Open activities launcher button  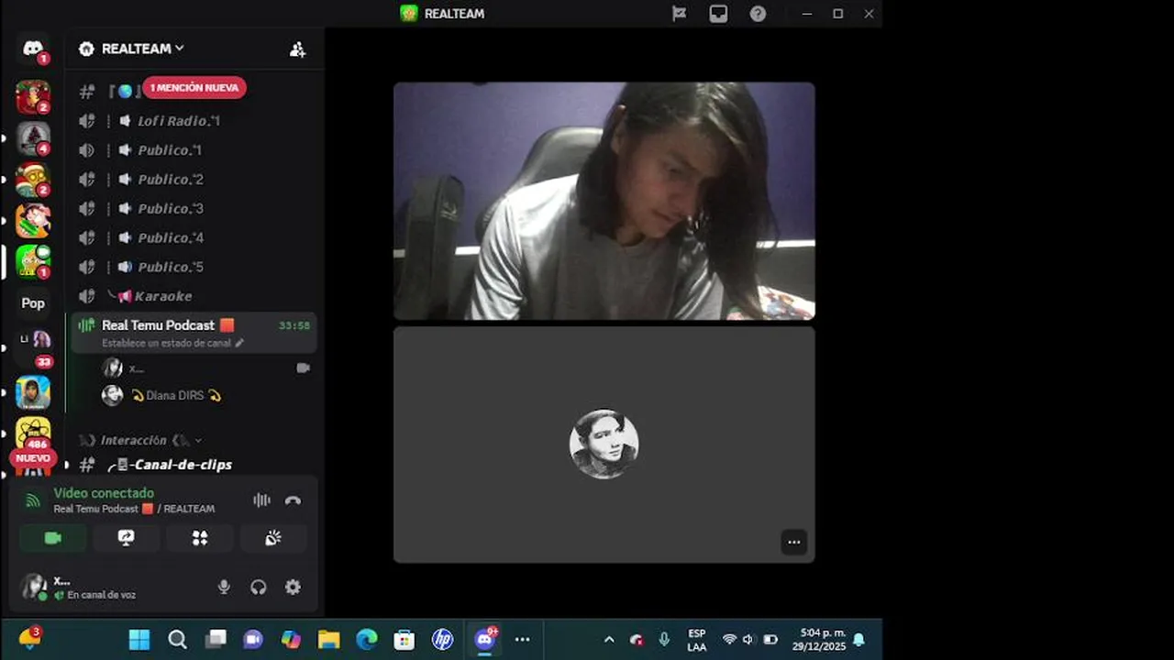tap(200, 538)
